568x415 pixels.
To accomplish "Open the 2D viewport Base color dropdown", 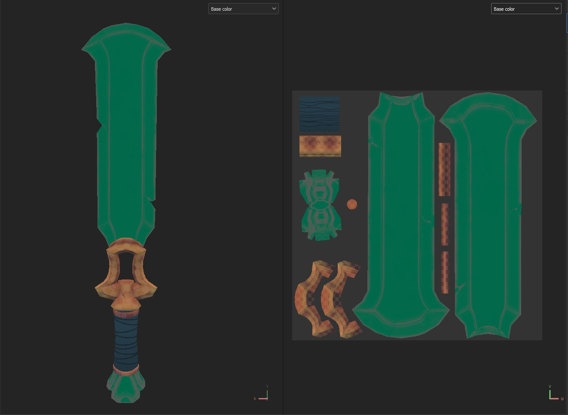I will pos(526,9).
